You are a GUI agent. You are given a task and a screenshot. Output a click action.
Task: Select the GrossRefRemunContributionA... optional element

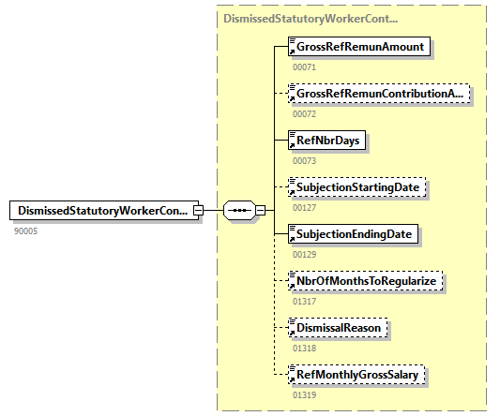click(x=379, y=94)
